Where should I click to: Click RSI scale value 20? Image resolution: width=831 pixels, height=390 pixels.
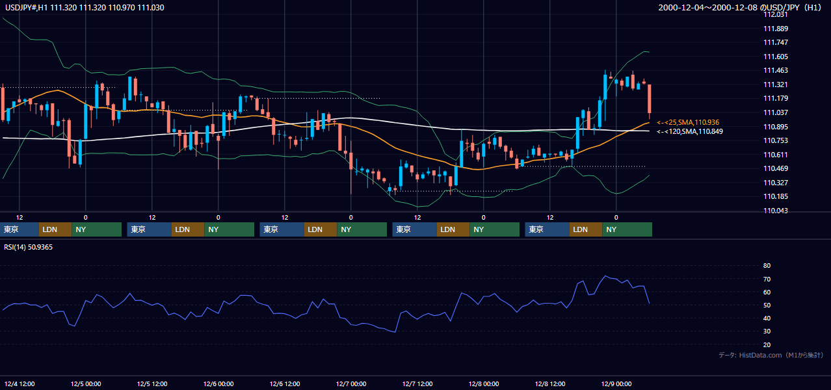coord(767,344)
